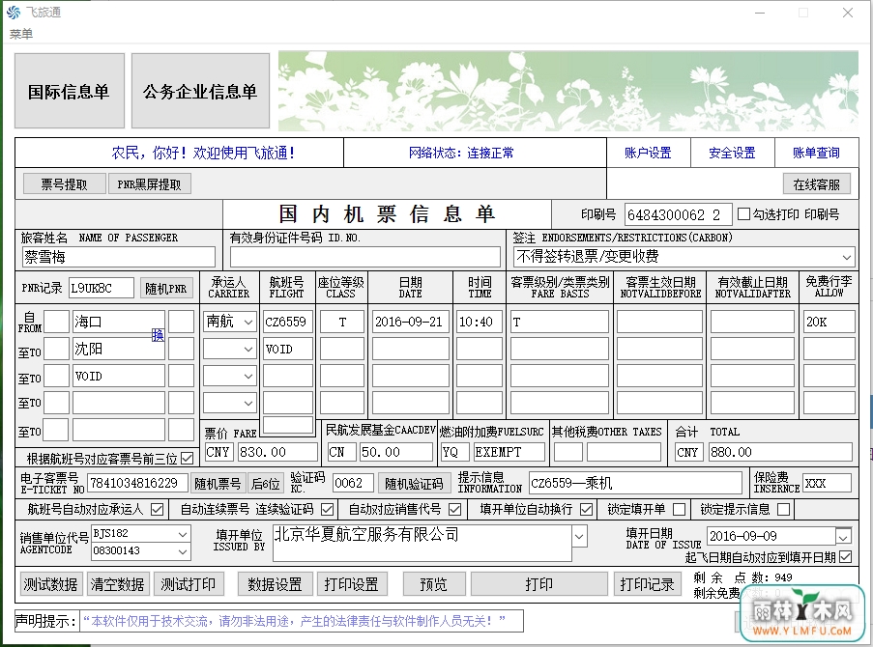The width and height of the screenshot is (873, 647).
Task: Open 公务企业信息单 form
Action: [200, 91]
